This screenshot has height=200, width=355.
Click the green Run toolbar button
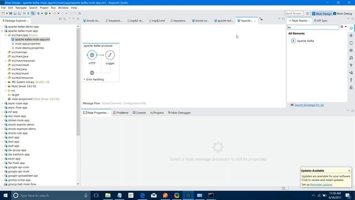click(x=46, y=13)
